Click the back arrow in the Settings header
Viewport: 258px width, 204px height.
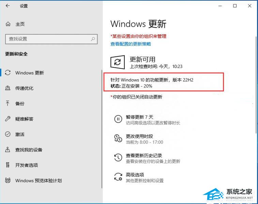(8, 6)
